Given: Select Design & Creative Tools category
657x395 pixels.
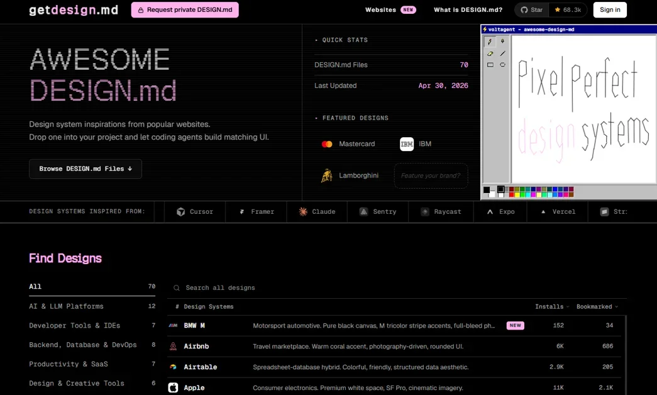Looking at the screenshot, I should [92, 383].
